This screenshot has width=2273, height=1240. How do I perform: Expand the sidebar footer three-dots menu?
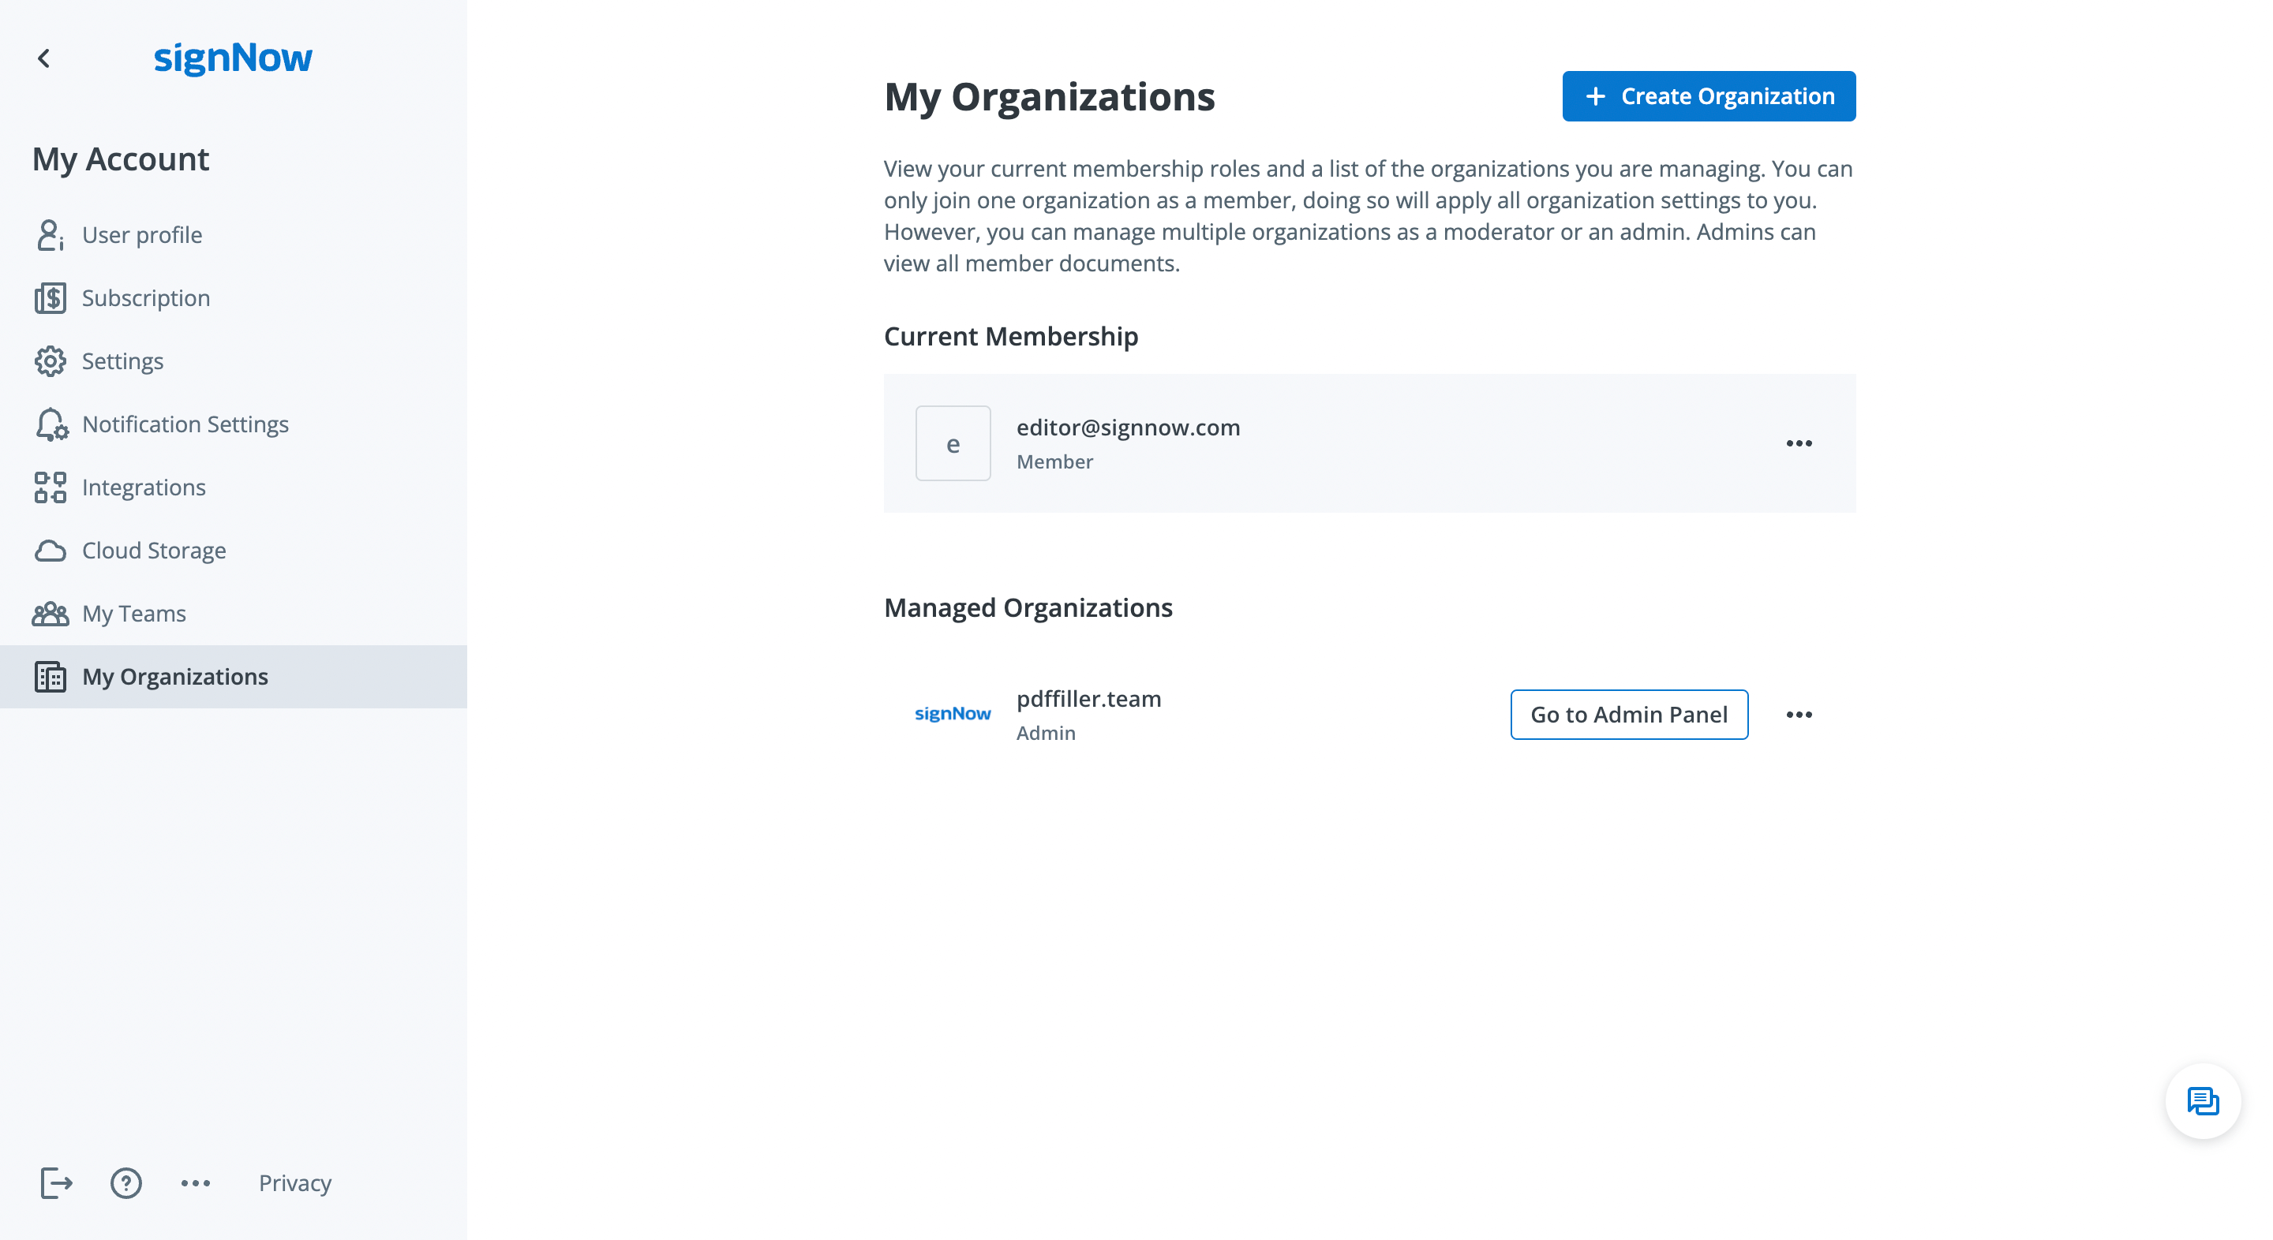(x=196, y=1182)
